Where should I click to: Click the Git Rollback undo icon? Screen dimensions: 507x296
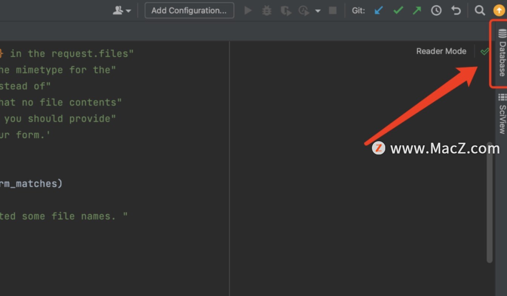point(456,11)
